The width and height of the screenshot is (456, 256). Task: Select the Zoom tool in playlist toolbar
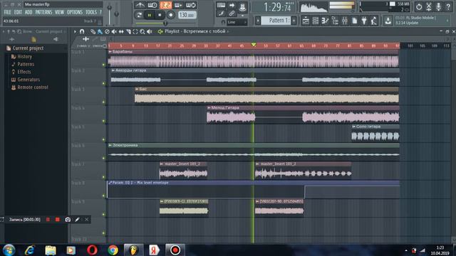coord(142,31)
